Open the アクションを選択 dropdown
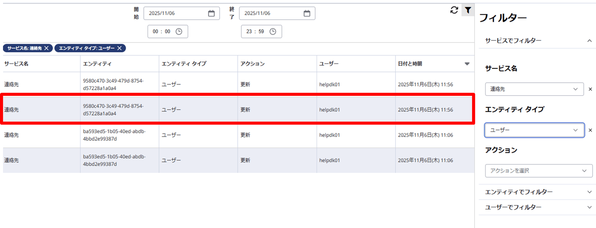596x228 pixels. pyautogui.click(x=538, y=171)
